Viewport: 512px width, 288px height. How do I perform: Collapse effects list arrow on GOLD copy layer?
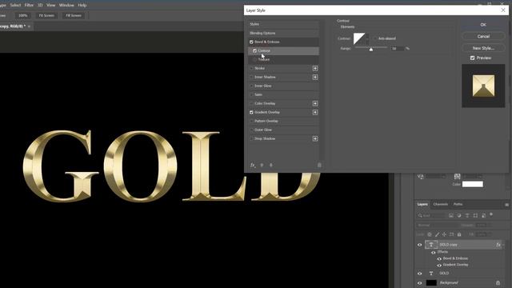pyautogui.click(x=503, y=245)
